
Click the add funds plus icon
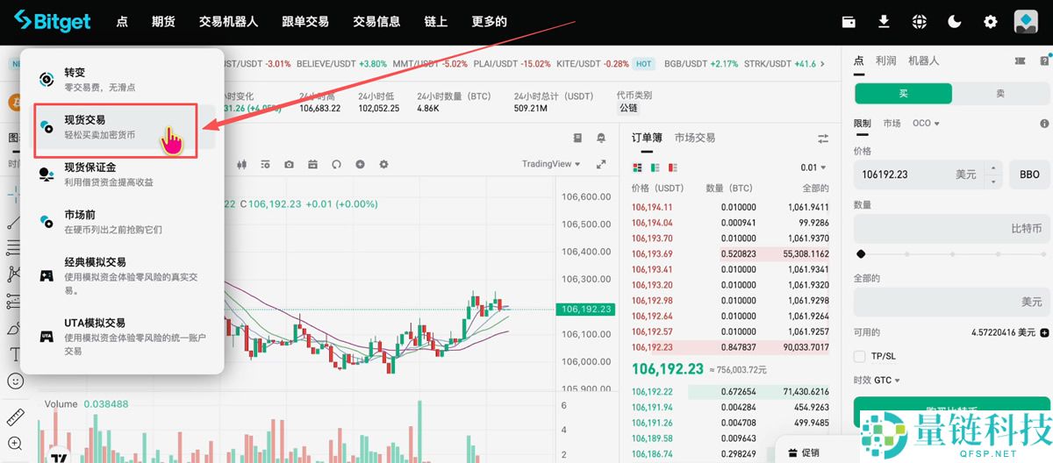(x=1044, y=332)
